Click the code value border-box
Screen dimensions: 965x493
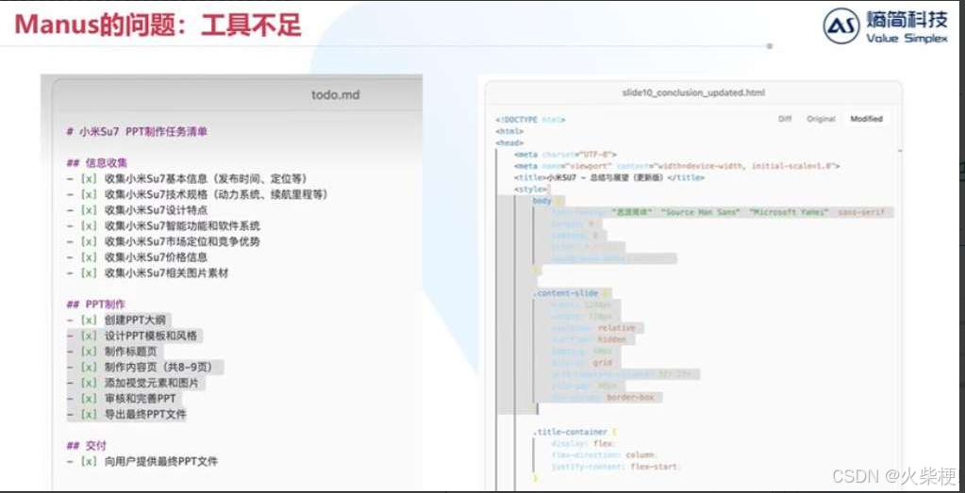tap(630, 398)
